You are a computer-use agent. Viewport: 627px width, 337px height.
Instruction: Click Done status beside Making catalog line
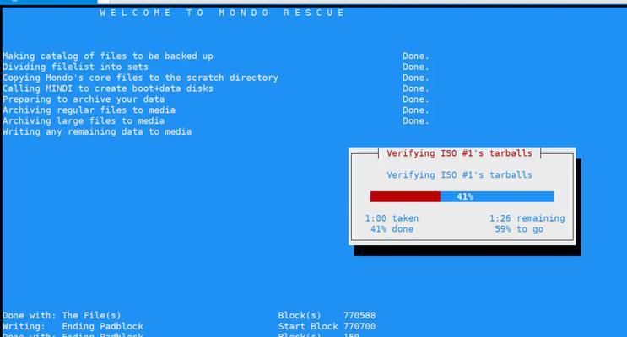click(416, 56)
